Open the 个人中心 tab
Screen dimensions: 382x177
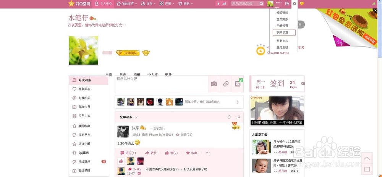(103, 4)
